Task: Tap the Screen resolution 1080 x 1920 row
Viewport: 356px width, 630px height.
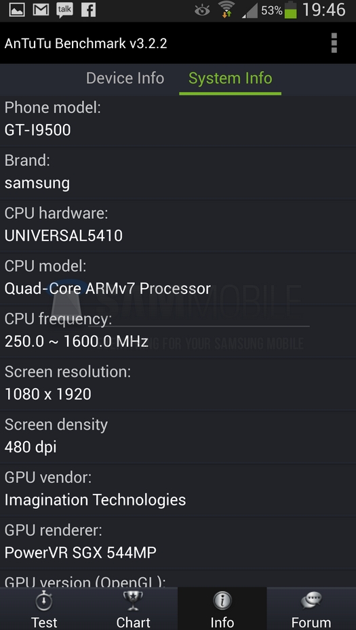Action: click(178, 385)
